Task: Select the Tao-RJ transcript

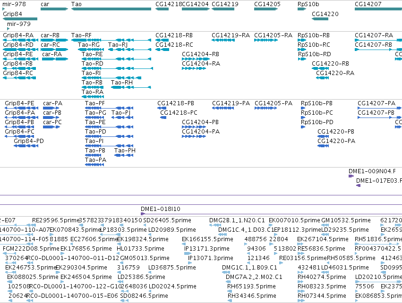Action: point(130,50)
